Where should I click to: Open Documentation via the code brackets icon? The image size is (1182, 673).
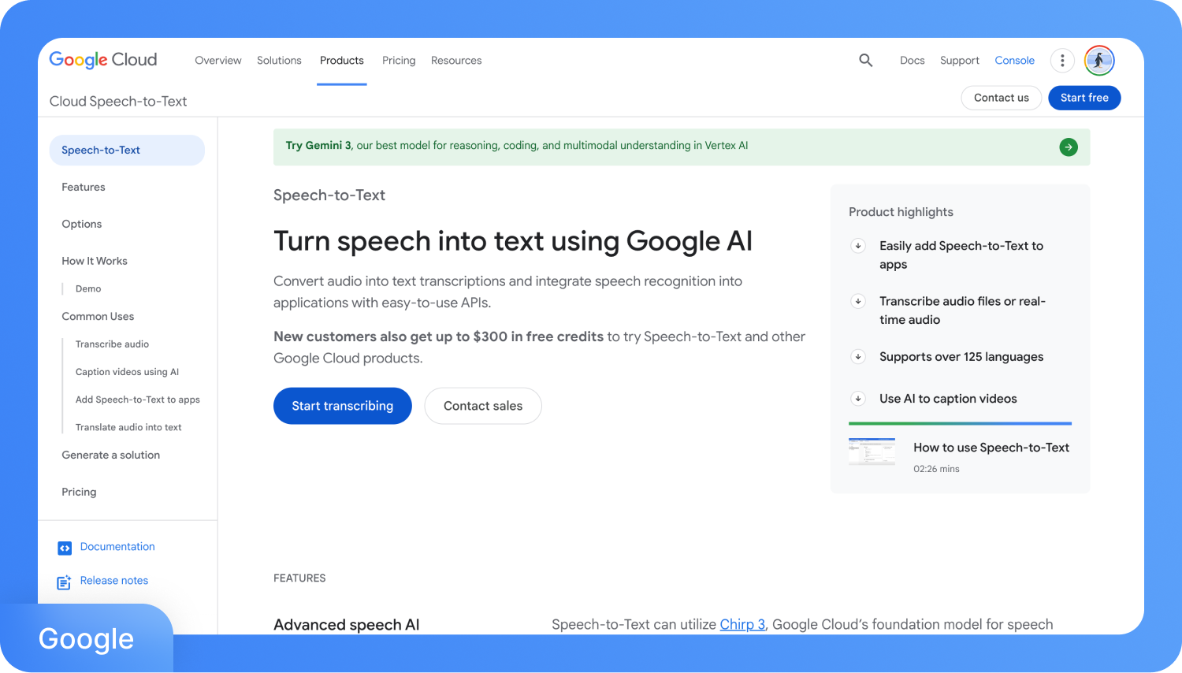[x=64, y=547]
